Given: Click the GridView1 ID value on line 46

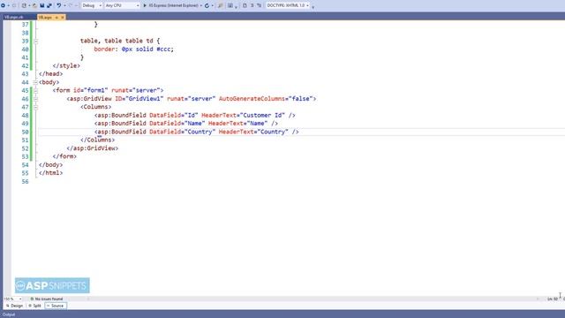Looking at the screenshot, I should (x=144, y=99).
